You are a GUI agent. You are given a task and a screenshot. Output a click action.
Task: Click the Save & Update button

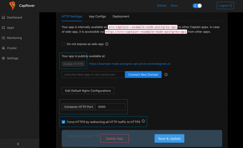169,139
